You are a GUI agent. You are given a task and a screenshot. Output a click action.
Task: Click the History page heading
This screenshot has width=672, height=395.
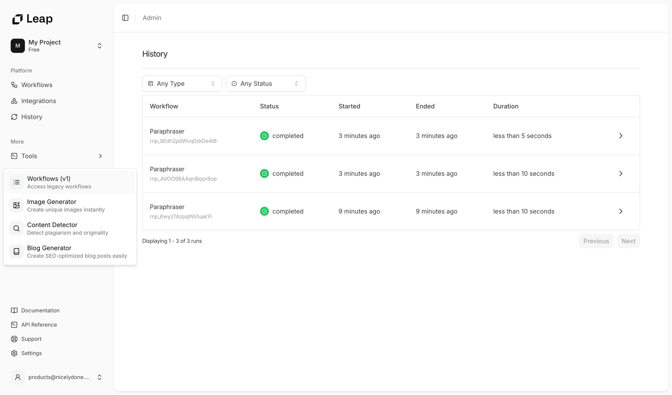(155, 54)
